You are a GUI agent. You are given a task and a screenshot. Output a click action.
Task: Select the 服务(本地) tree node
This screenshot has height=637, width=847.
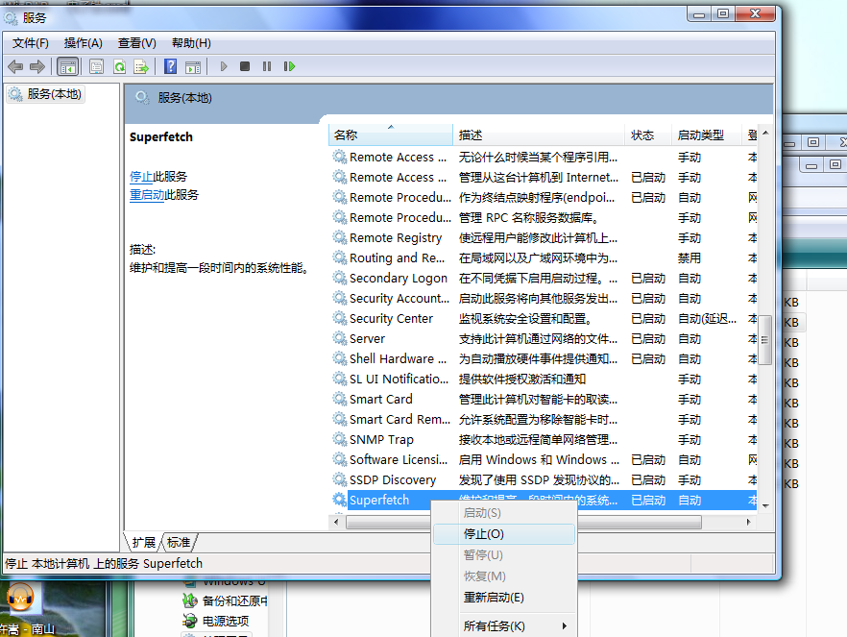(46, 94)
